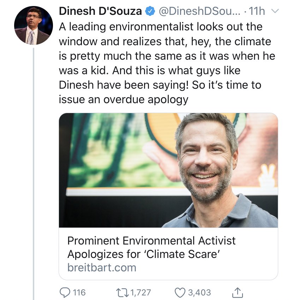Click the reply speech bubble icon
This screenshot has width=292, height=300.
click(64, 292)
